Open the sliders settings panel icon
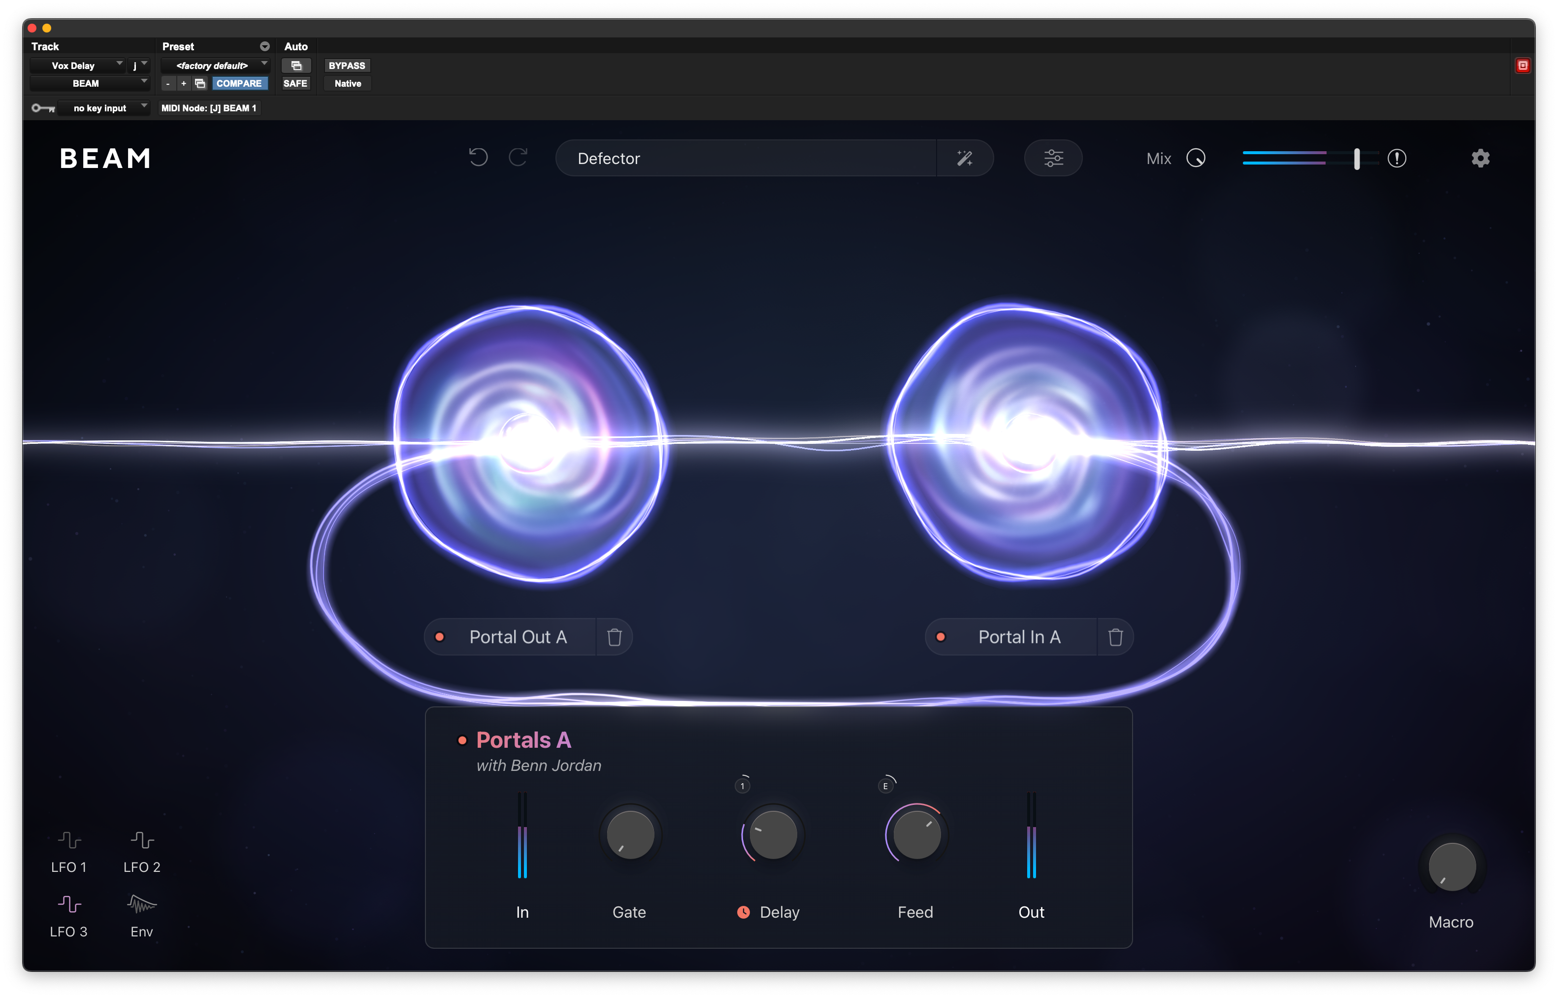Viewport: 1558px width, 998px height. coord(1053,158)
